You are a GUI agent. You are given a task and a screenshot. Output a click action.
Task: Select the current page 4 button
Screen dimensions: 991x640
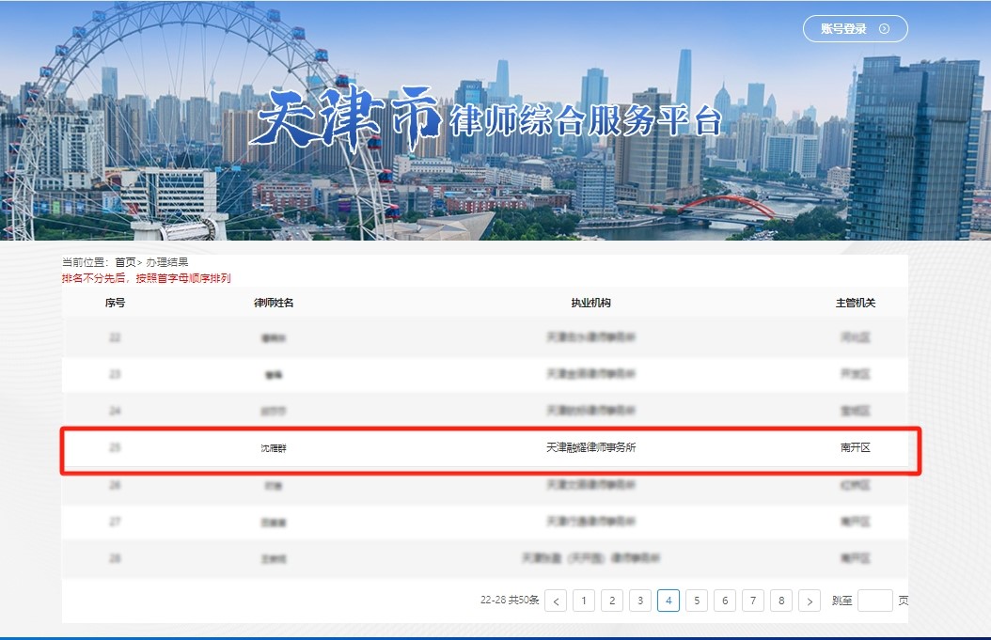(669, 600)
